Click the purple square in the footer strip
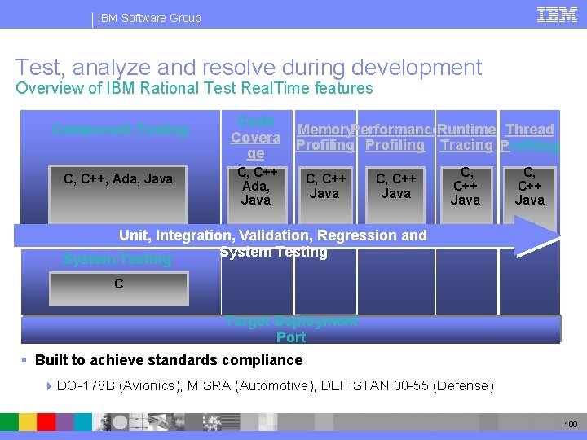Viewport: 587px width, 440px height. [64, 422]
